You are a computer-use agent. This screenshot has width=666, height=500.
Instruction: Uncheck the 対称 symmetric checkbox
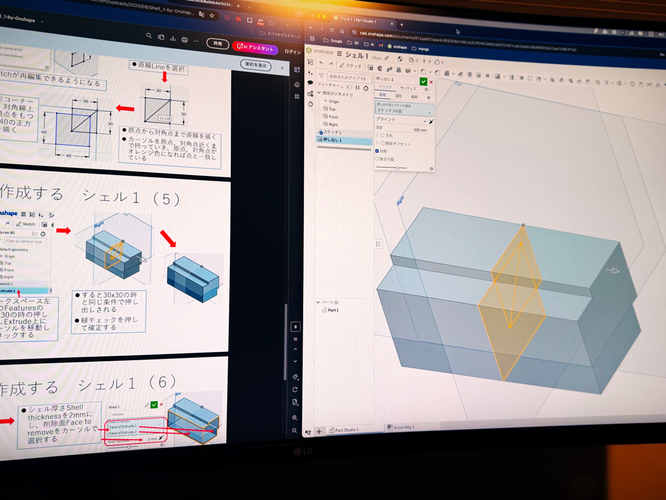click(377, 151)
